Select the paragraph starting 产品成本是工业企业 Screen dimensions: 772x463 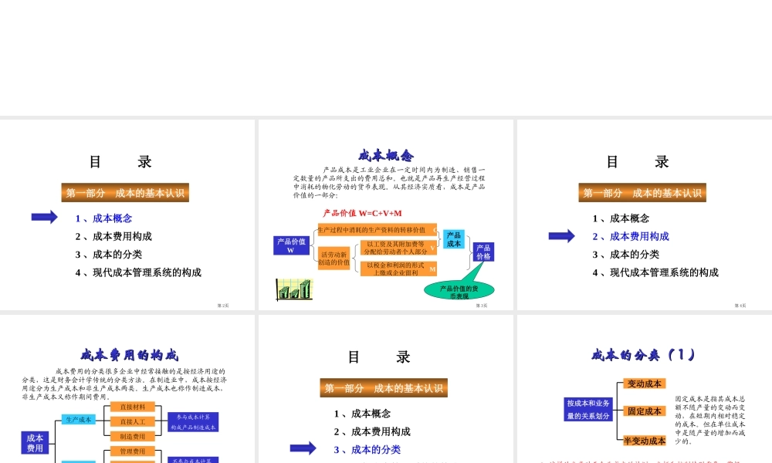point(389,182)
